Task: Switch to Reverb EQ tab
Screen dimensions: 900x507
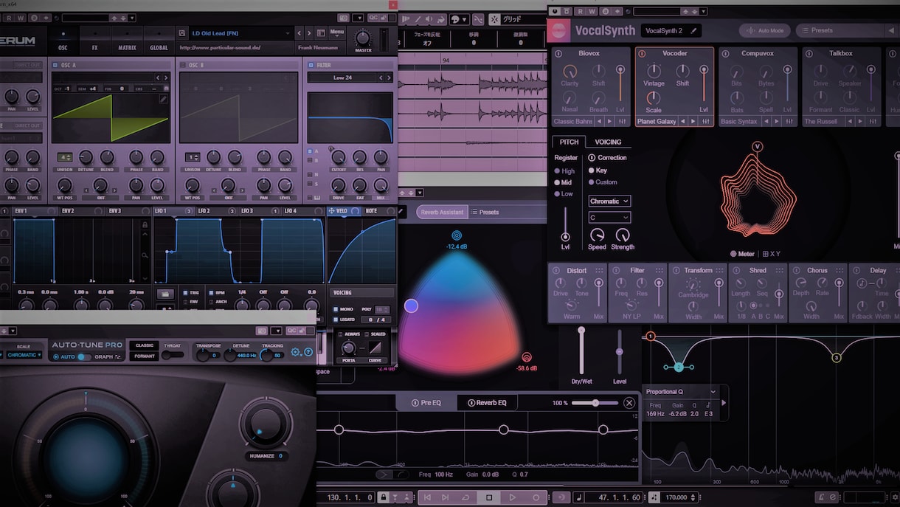Action: tap(487, 403)
